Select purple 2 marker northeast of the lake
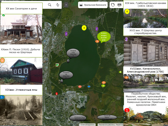Image resolution: width=168 pixels, height=126 pixels. (x=97, y=29)
